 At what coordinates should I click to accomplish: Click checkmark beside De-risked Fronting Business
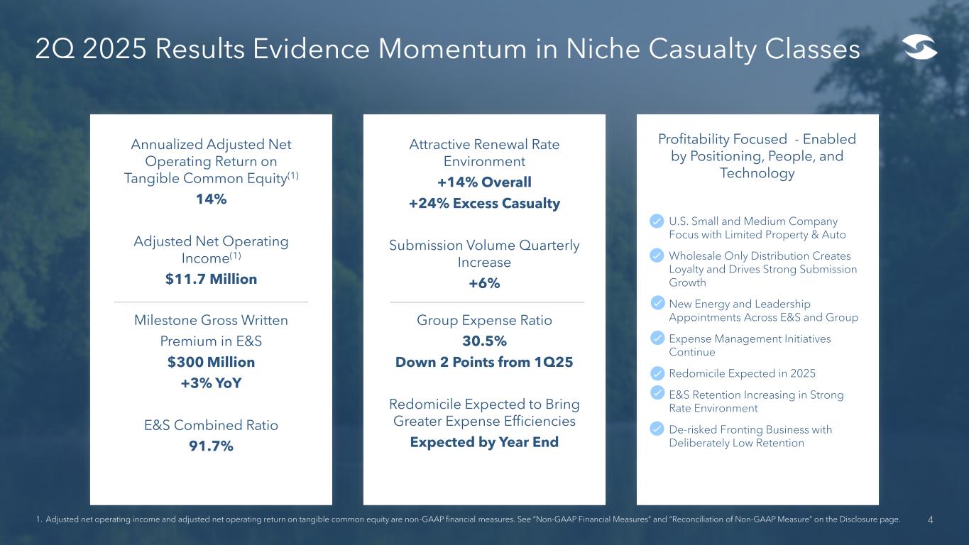click(x=657, y=429)
